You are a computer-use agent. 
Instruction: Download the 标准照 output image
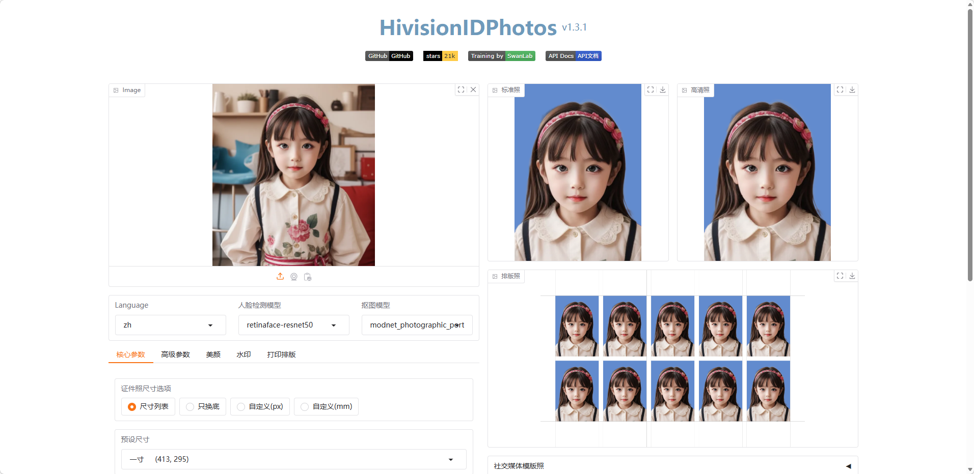[663, 90]
